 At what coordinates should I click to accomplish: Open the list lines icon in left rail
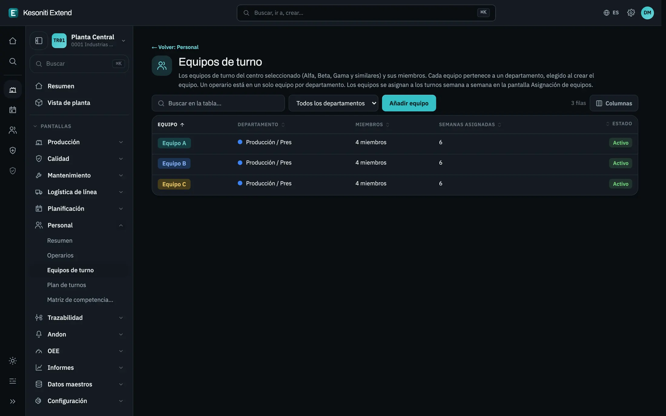pyautogui.click(x=13, y=381)
